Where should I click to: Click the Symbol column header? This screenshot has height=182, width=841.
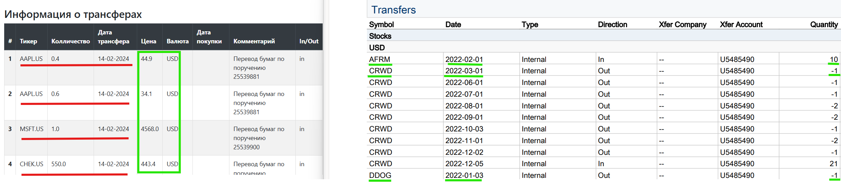(x=381, y=24)
